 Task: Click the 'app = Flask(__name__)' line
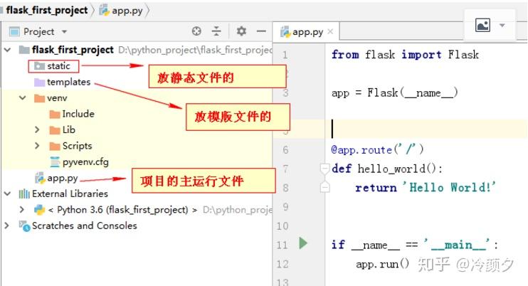pos(394,92)
